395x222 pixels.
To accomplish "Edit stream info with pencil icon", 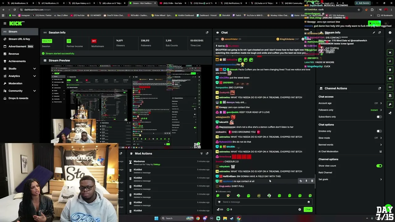I will coord(374,32).
